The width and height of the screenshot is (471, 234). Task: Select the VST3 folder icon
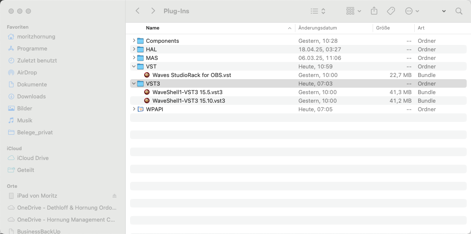tap(140, 83)
